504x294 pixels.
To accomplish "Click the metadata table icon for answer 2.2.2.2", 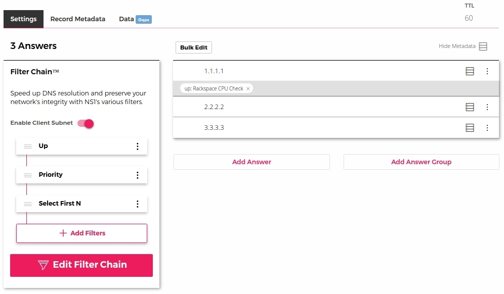I will (470, 107).
